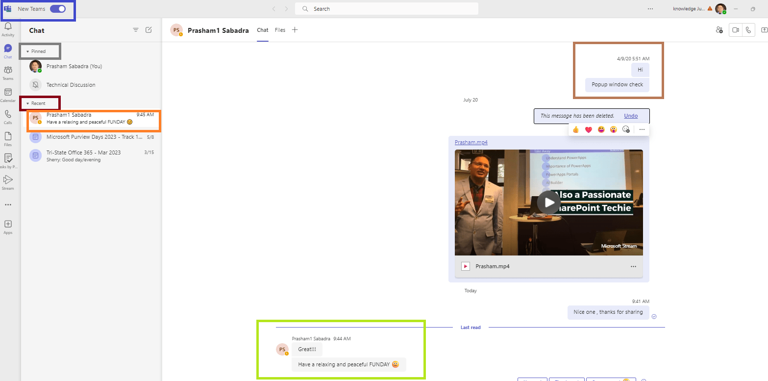Open the Files section in sidebar

pyautogui.click(x=8, y=138)
